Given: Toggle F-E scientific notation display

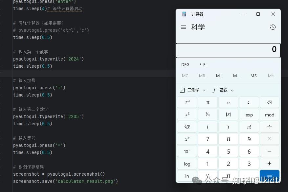Looking at the screenshot, I should pos(202,64).
